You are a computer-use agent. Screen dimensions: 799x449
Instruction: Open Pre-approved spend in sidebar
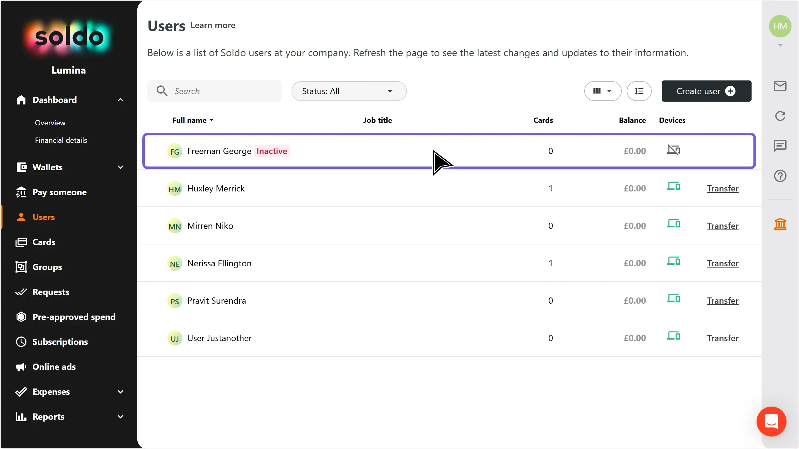click(x=74, y=317)
